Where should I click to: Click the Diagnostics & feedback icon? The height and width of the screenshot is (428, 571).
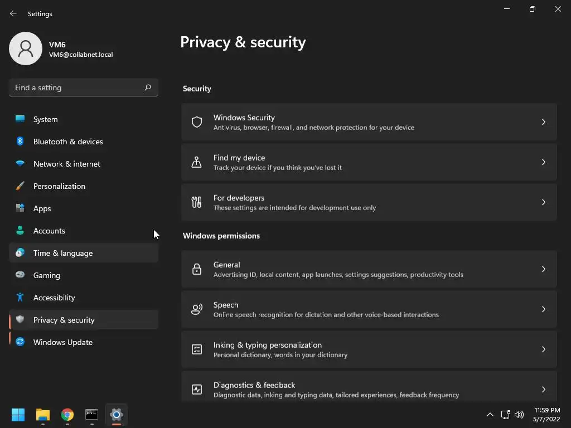(x=197, y=390)
